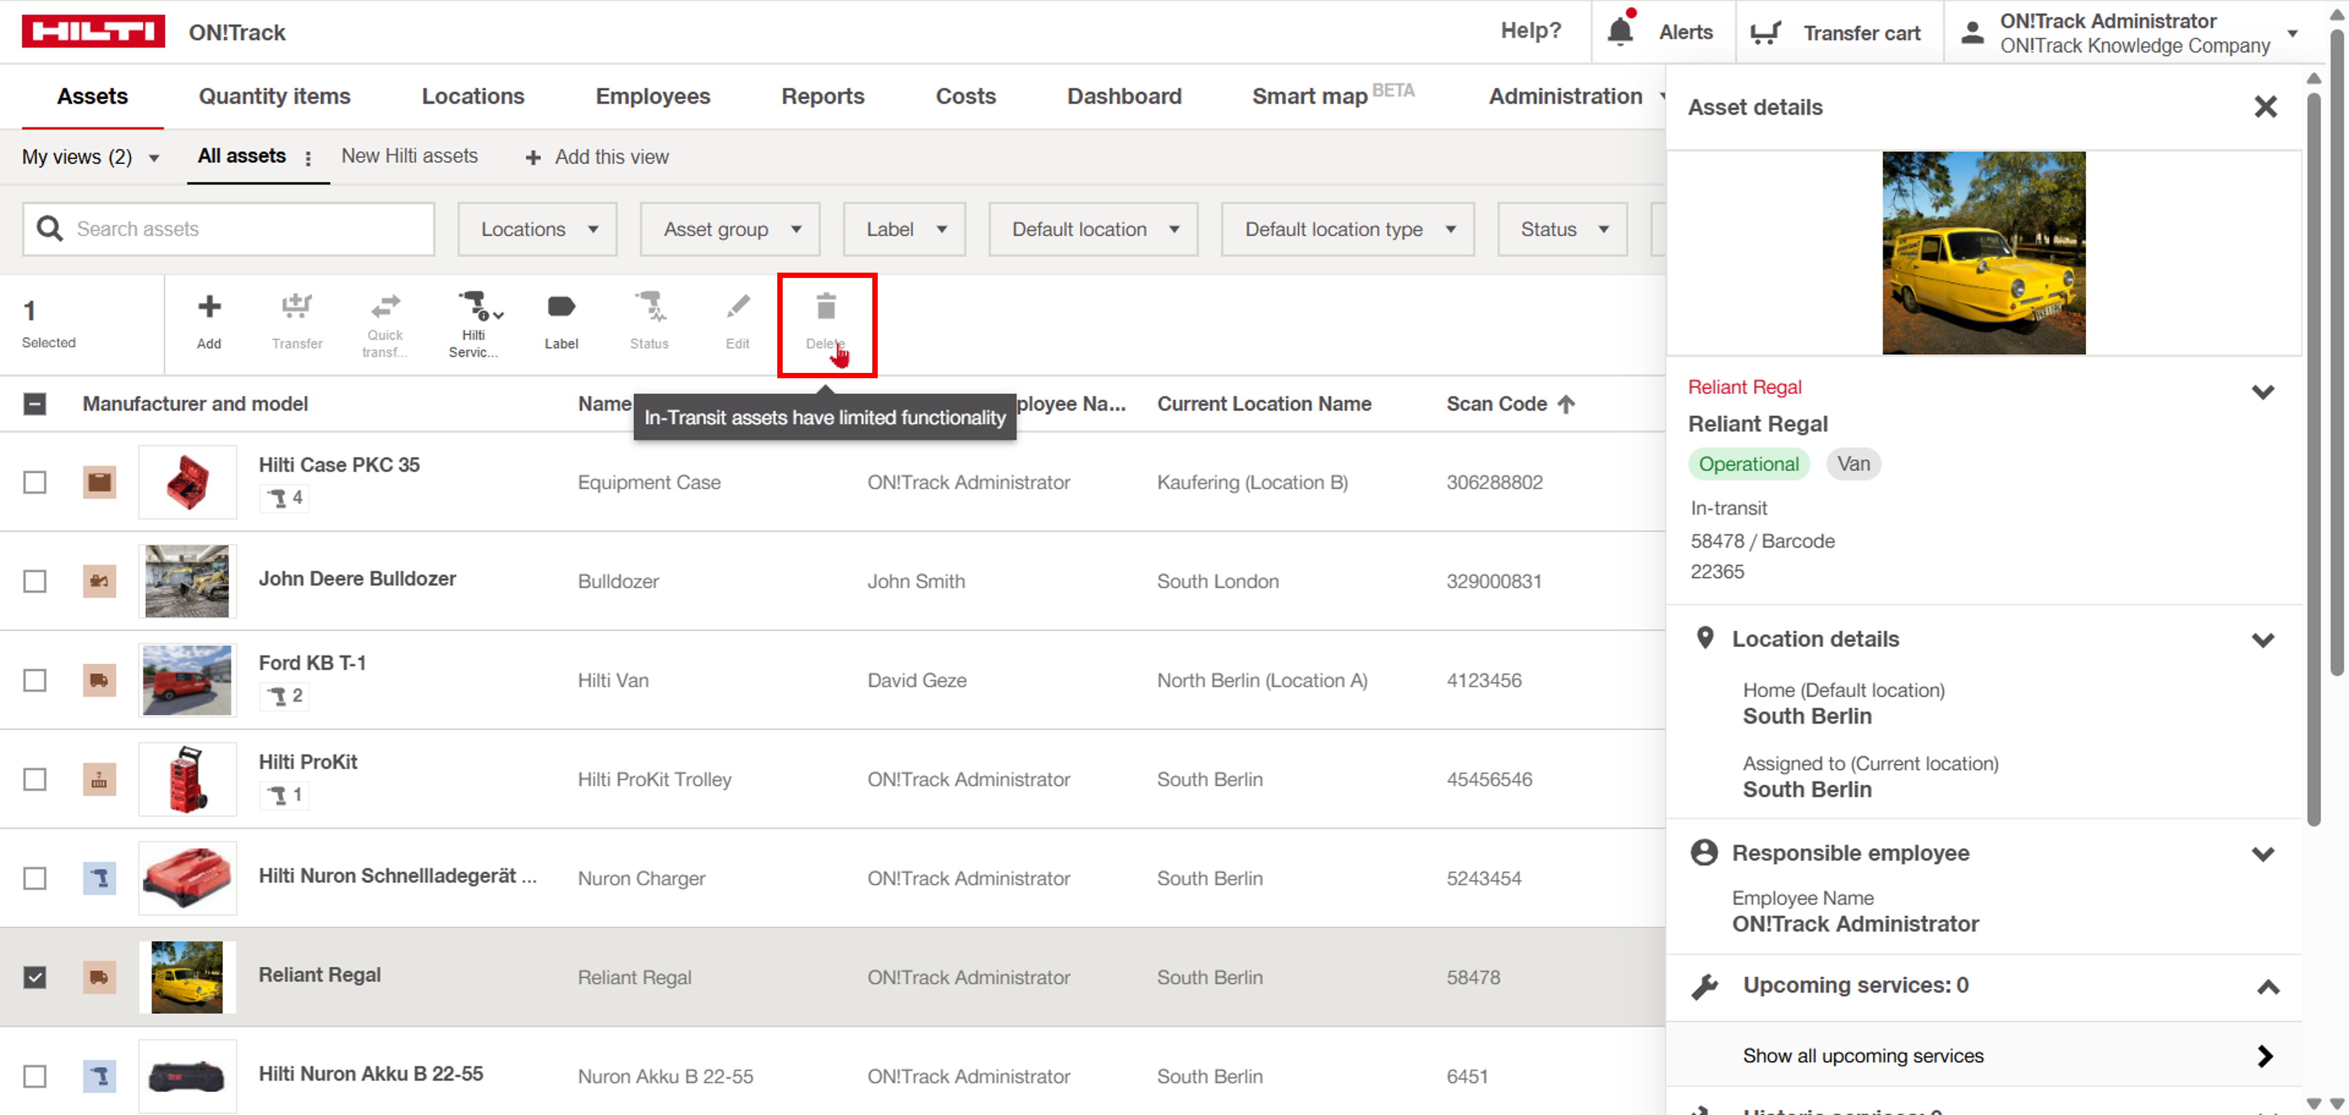
Task: Open the Asset group filter dropdown
Action: click(730, 229)
